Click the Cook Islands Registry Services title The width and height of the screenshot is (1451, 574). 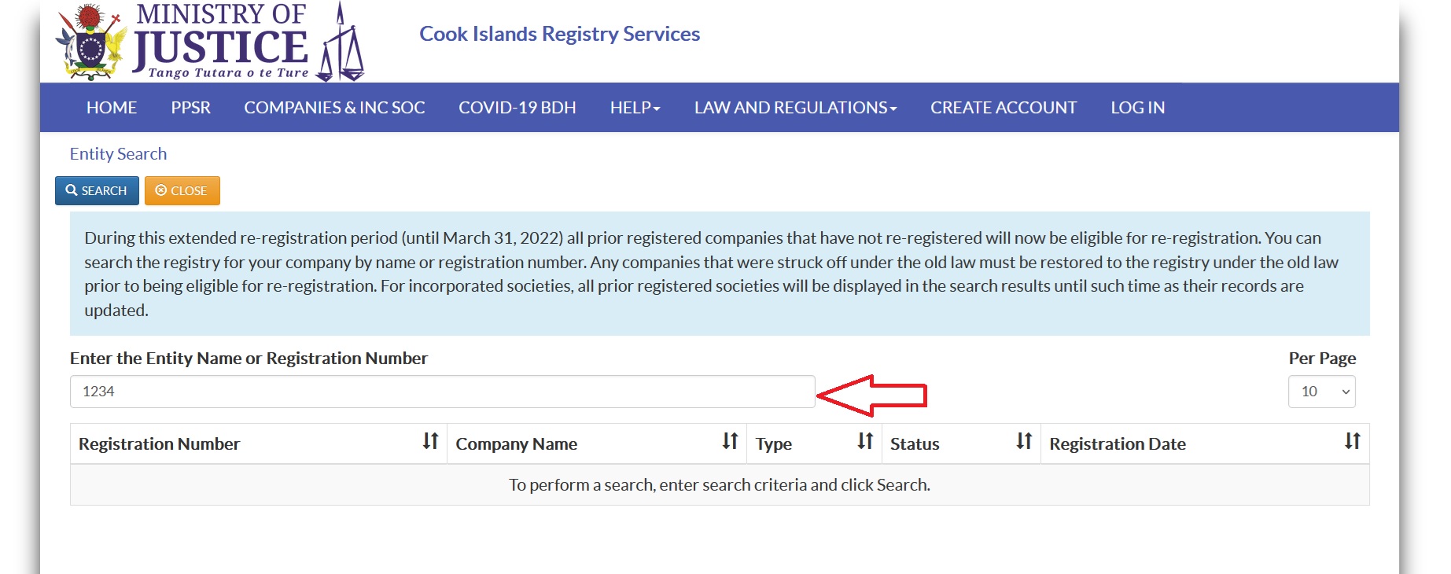point(559,34)
